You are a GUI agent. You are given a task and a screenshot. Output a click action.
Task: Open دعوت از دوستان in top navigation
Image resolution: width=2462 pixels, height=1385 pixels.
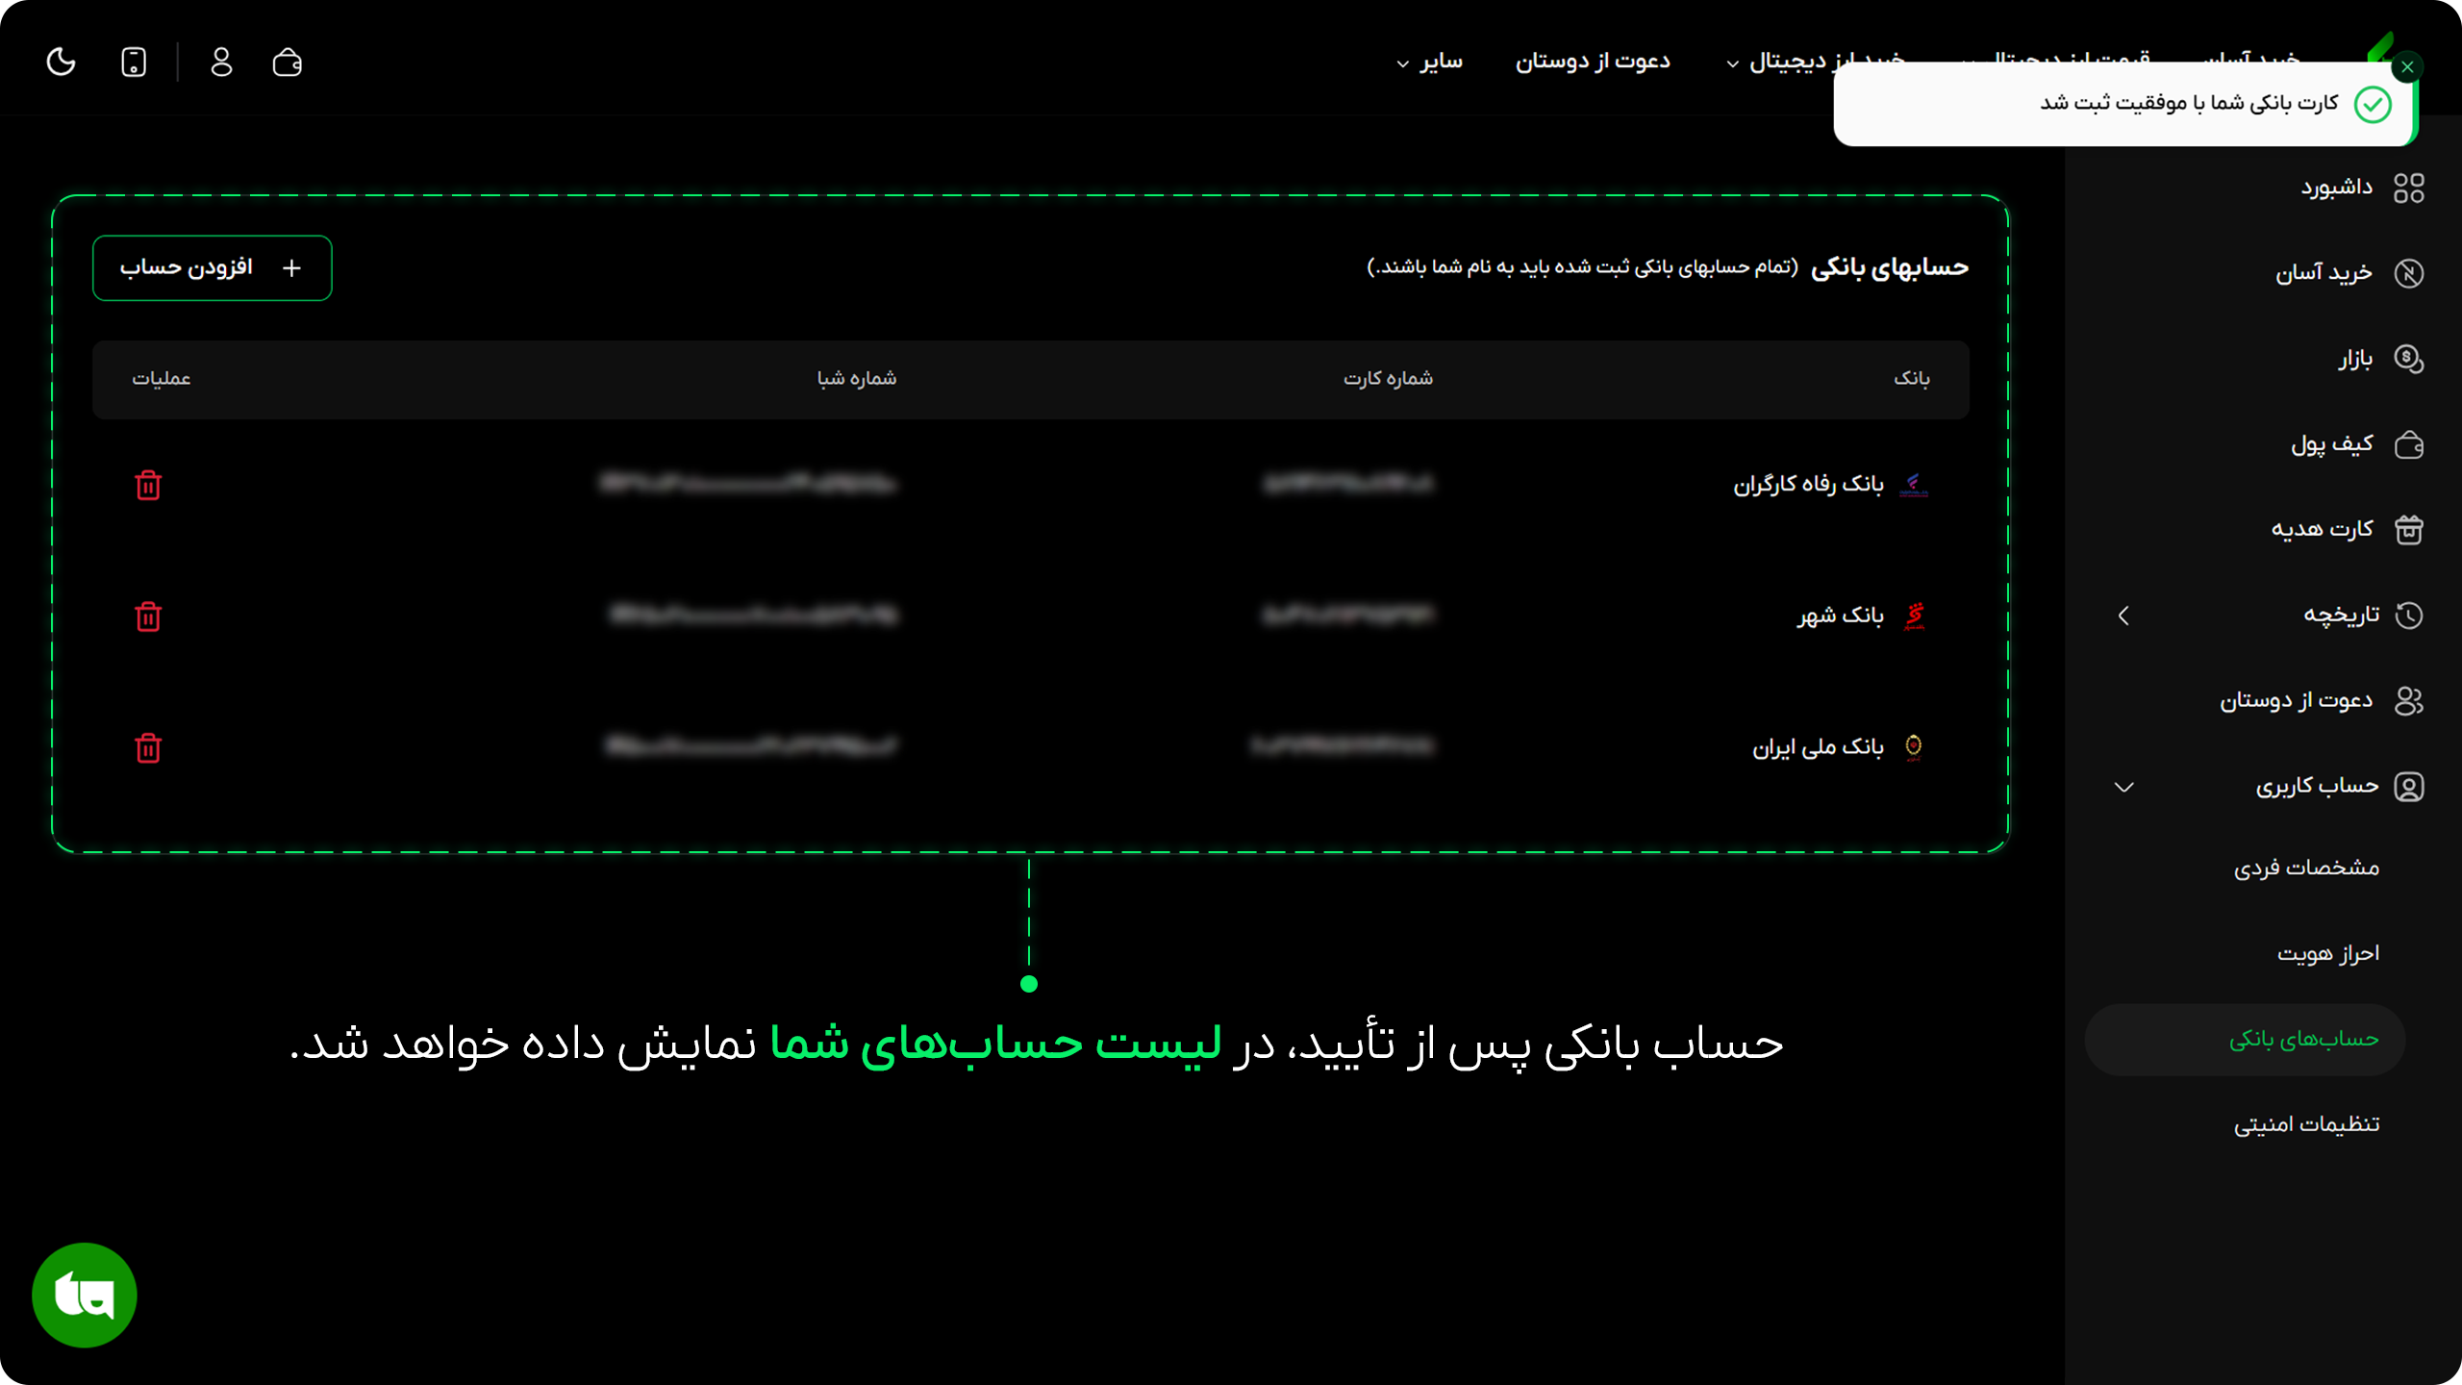[1593, 62]
